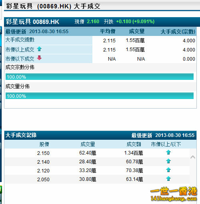
Task: Click the 大手成交記錄 section title
Action: 21,135
